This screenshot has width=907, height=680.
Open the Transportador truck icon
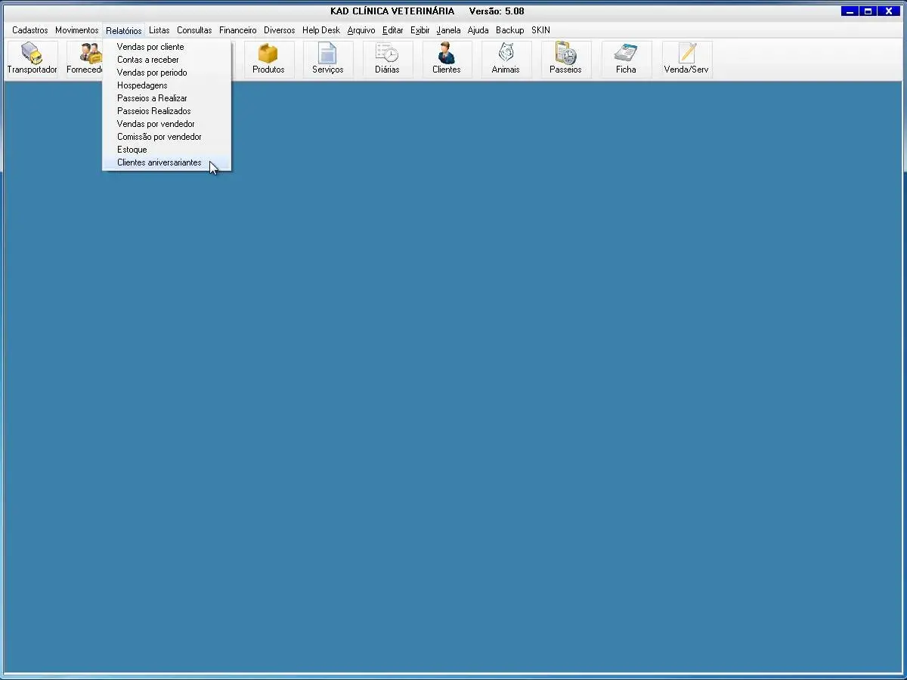pos(32,54)
